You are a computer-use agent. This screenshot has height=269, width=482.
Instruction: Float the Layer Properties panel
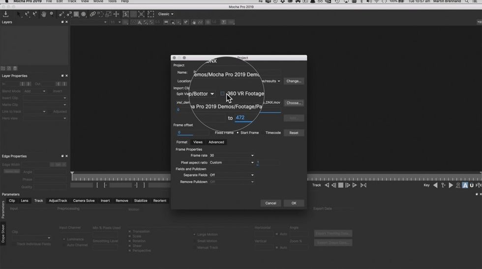tap(62, 76)
